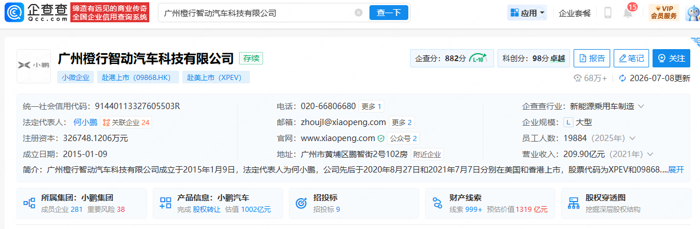Expand 营业收入 209.90亿元 dropdown arrow
Viewport: 700px width, 229px height.
click(x=650, y=154)
